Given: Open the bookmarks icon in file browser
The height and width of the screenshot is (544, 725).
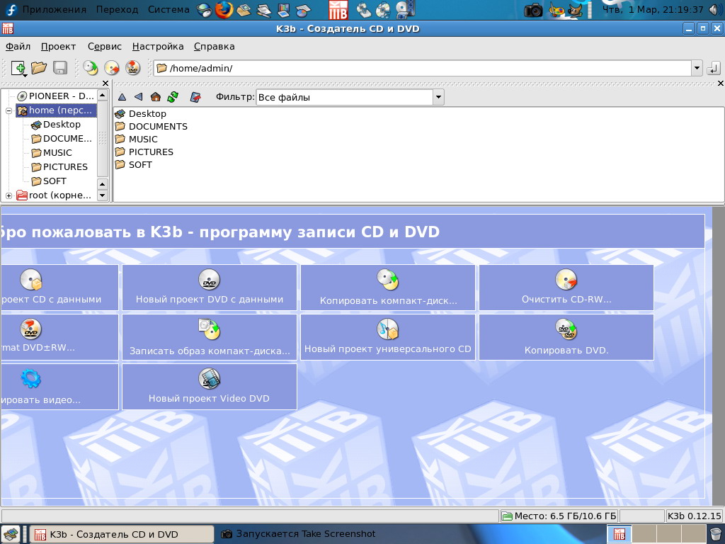Looking at the screenshot, I should click(x=195, y=97).
